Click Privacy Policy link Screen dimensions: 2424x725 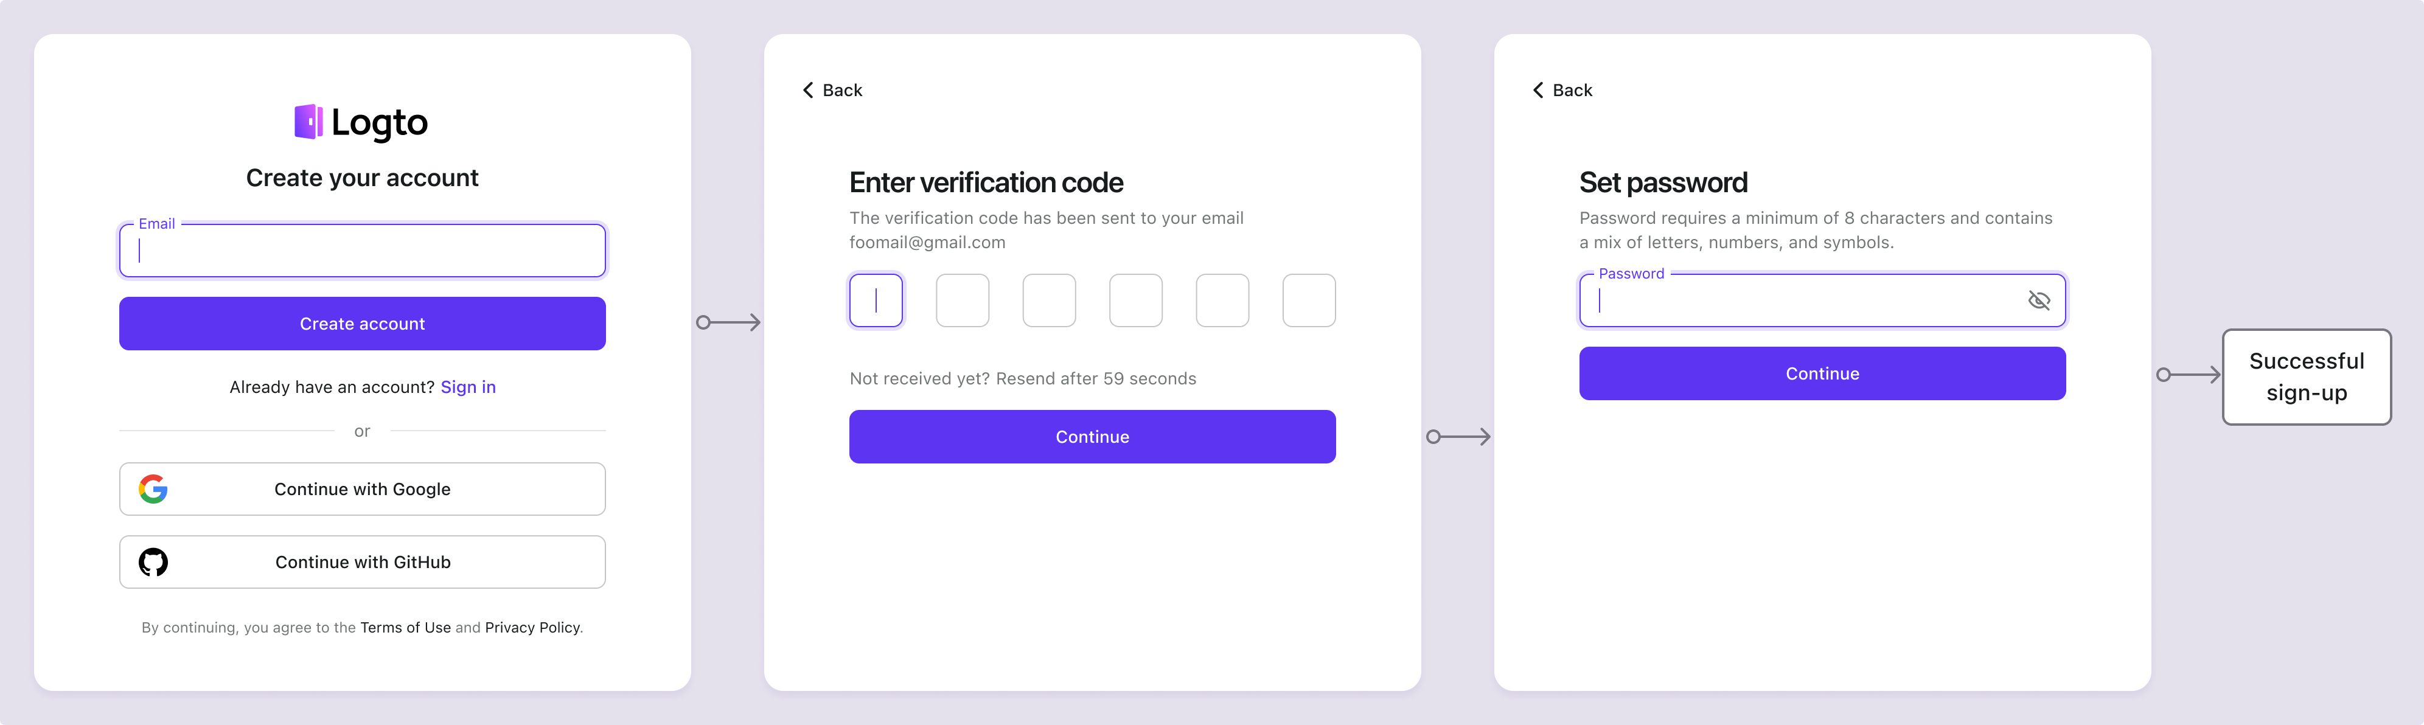(532, 626)
